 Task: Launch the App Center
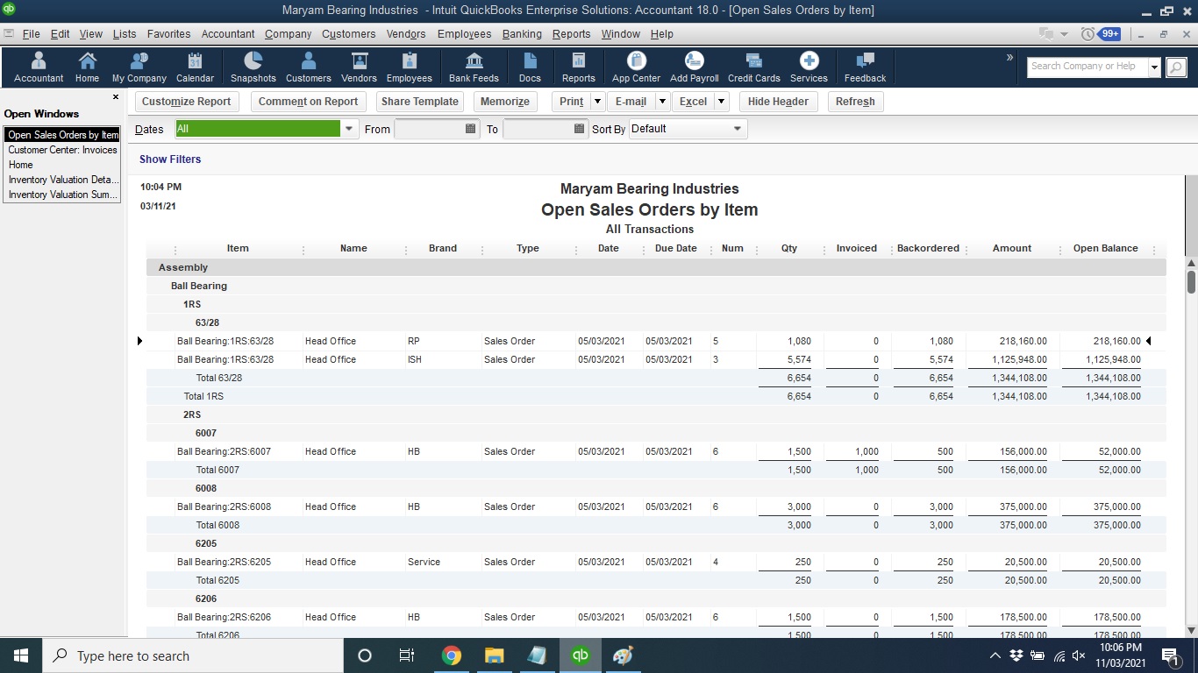tap(635, 66)
